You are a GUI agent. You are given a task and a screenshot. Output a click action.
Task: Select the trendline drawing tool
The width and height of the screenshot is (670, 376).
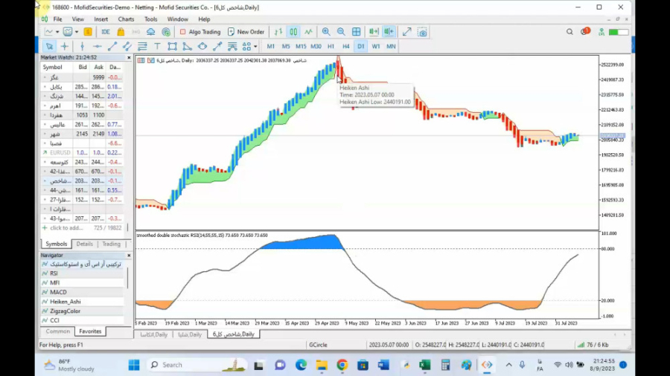pos(112,46)
